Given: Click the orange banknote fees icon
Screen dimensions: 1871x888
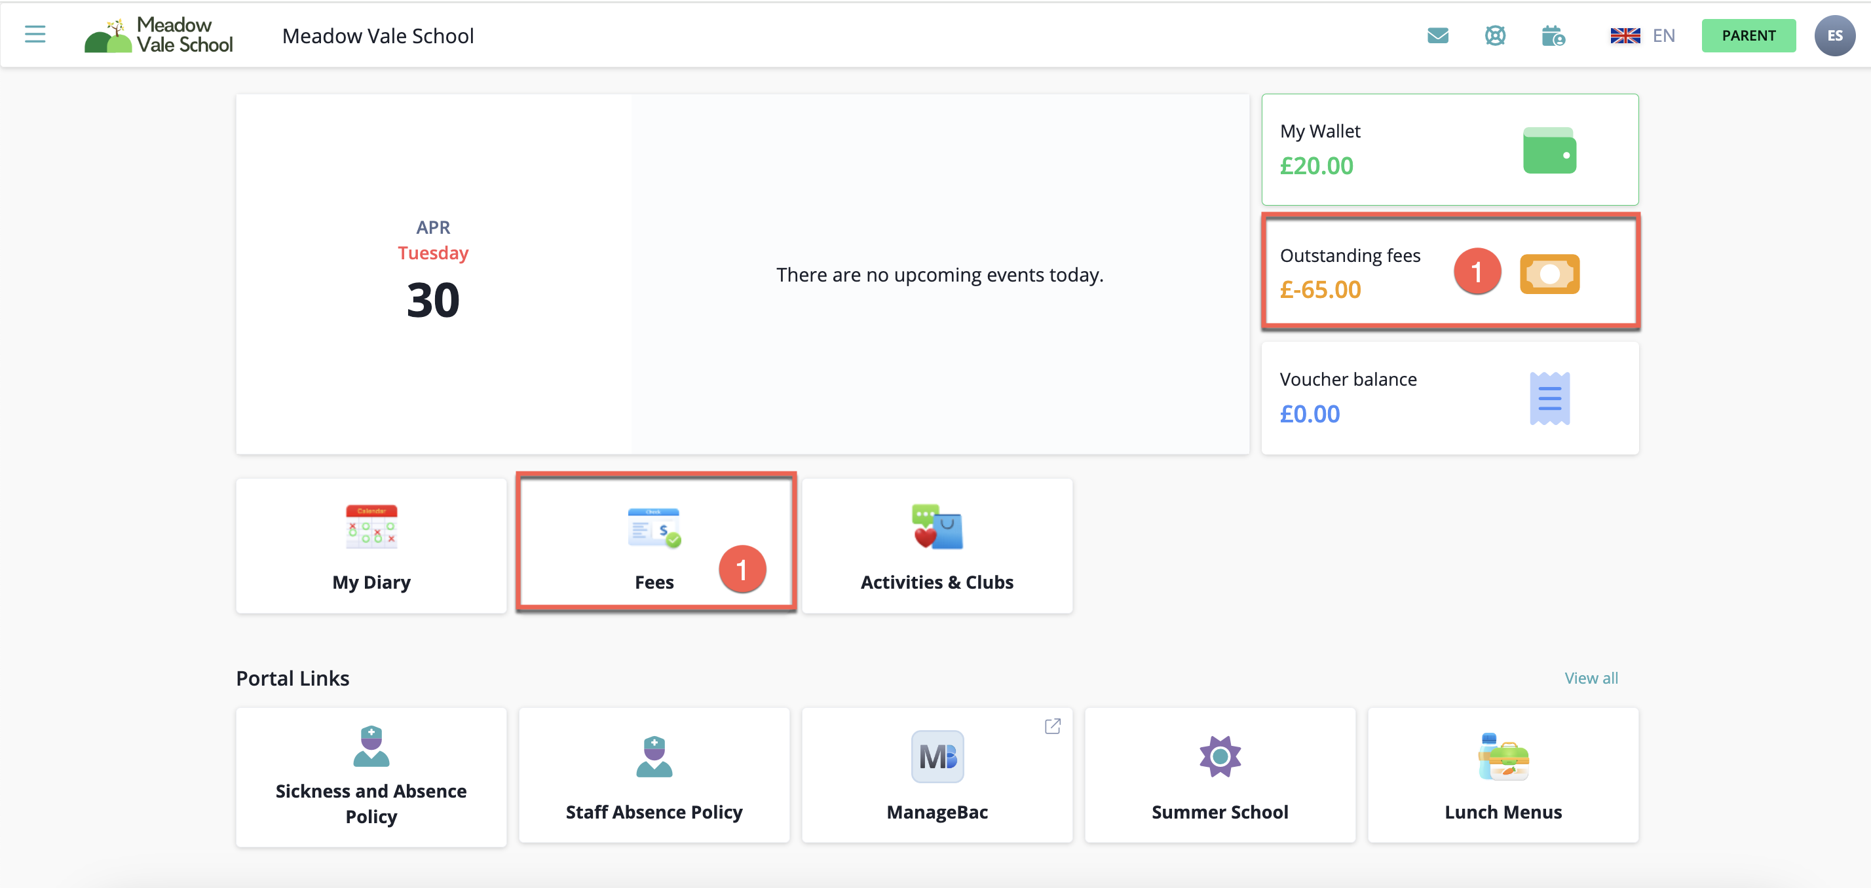Looking at the screenshot, I should tap(1549, 274).
